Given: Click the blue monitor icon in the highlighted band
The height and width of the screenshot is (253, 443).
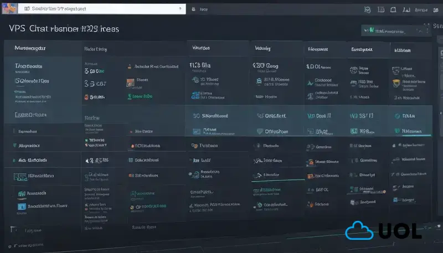Looking at the screenshot, I should click(x=197, y=131).
